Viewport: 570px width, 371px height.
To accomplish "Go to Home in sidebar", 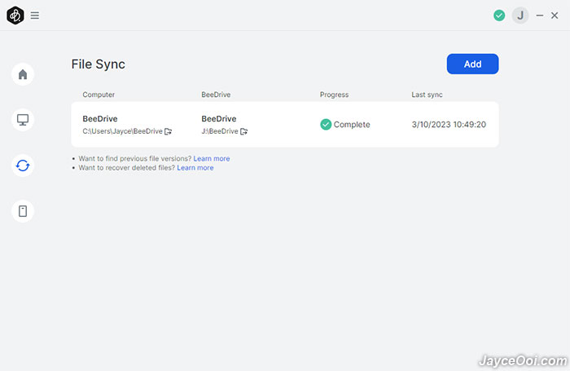I will click(23, 74).
